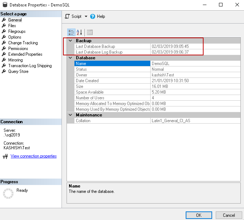244x220 pixels.
Task: Open Help via the question mark icon
Action: [93, 16]
